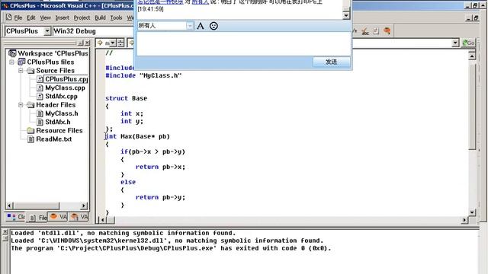488x274 pixels.
Task: Select CPlusPlus files project node
Action: click(50, 62)
